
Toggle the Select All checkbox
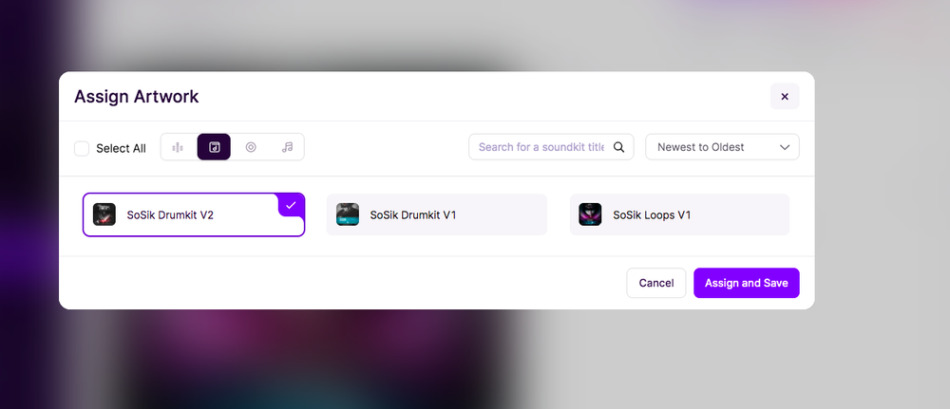point(82,148)
